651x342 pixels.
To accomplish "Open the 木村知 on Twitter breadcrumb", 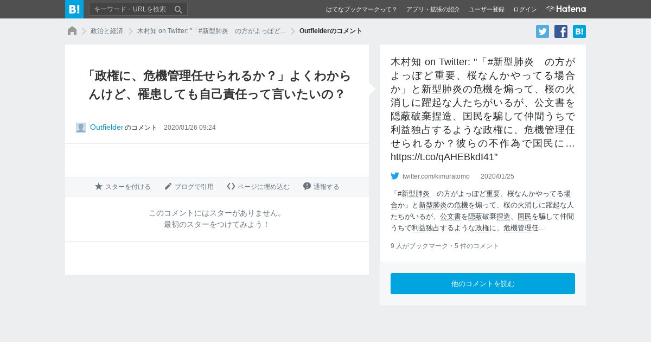I will coord(212,31).
